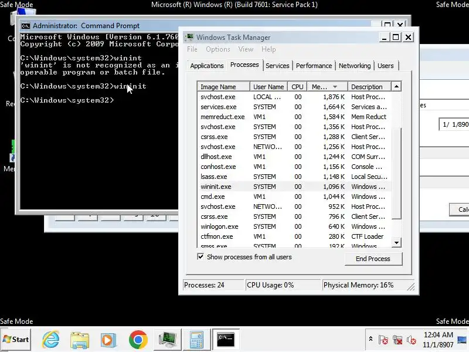Screen dimensions: 469x352
Task: Click the Start button
Action: (16, 340)
